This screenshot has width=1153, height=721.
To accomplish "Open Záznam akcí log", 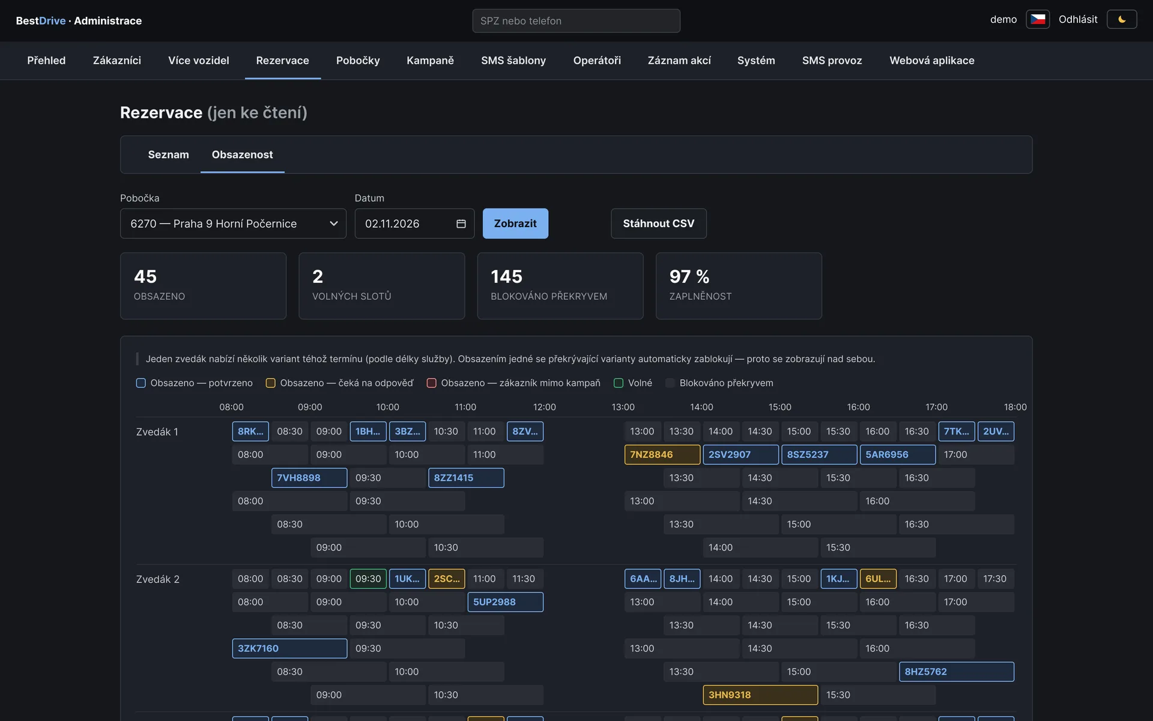I will pos(679,61).
